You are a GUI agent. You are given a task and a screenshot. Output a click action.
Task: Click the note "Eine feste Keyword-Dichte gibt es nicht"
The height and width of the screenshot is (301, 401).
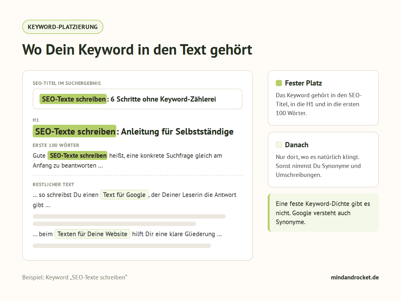click(x=323, y=213)
